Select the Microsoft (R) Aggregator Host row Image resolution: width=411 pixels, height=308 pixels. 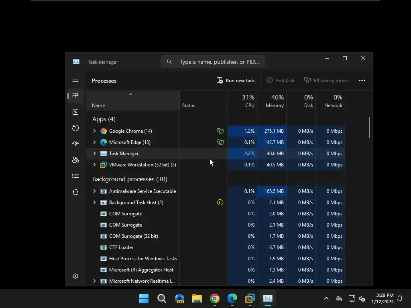point(216,270)
